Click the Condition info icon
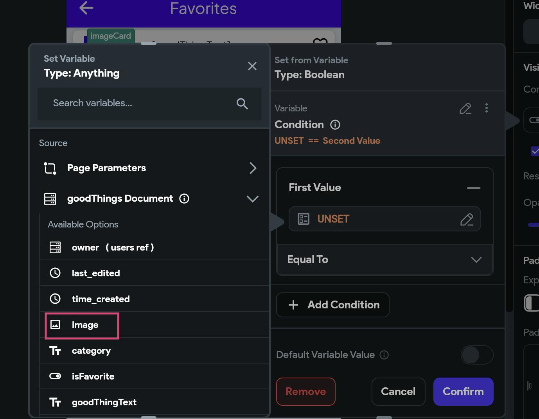The width and height of the screenshot is (539, 419). coord(335,125)
